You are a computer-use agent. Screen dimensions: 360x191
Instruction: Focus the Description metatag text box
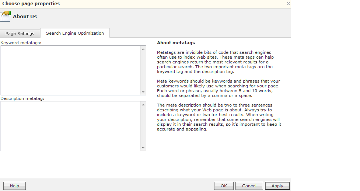(70, 126)
